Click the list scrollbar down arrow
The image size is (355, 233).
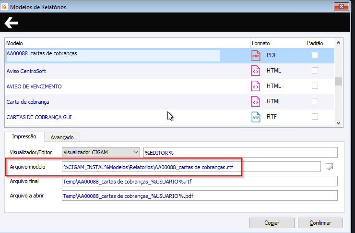click(x=339, y=123)
